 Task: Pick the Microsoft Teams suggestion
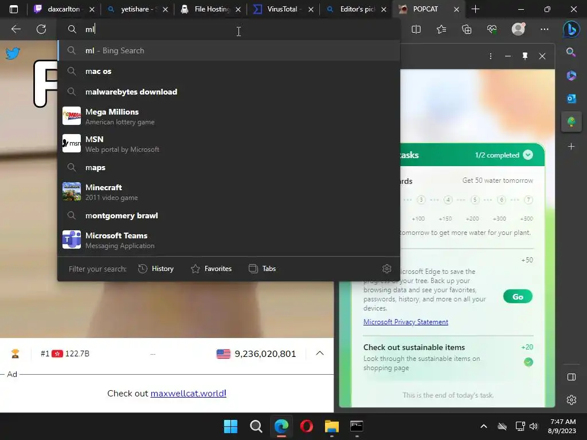tap(229, 240)
